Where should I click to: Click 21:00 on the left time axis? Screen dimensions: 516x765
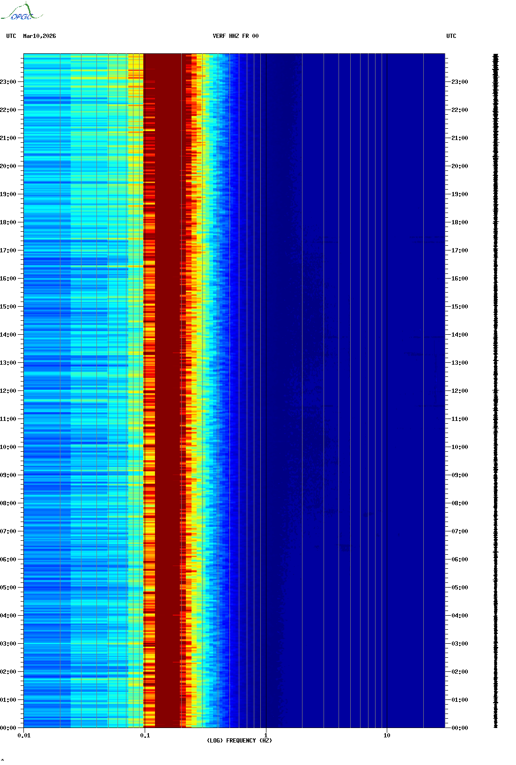tap(8, 138)
